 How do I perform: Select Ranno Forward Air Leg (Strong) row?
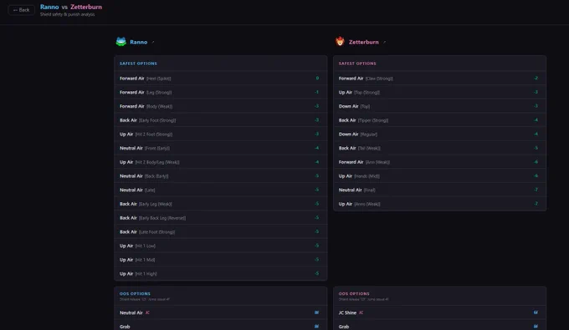(221, 93)
